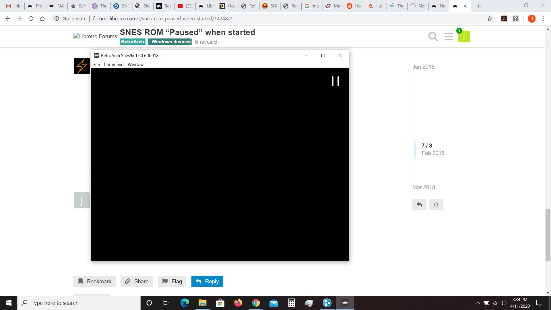
Task: Click the Adobe Acrobat extension icon
Action: (504, 19)
